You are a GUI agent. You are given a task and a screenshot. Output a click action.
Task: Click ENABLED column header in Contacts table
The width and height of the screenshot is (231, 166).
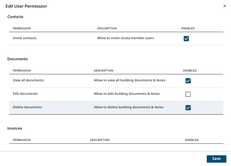[x=188, y=28]
